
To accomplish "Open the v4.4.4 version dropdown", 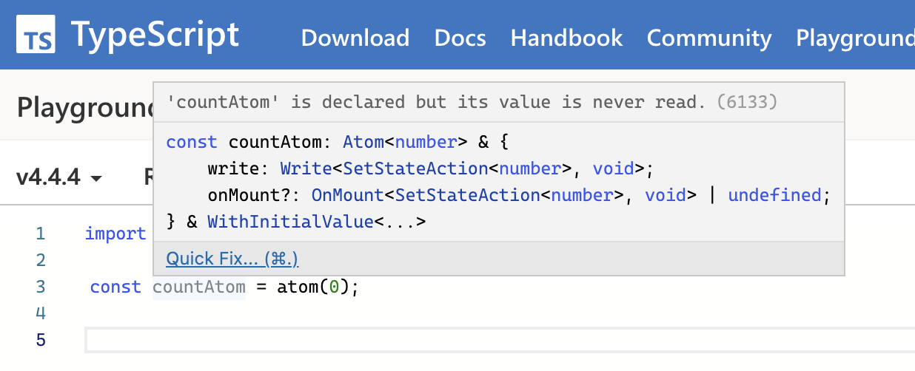I will click(58, 177).
